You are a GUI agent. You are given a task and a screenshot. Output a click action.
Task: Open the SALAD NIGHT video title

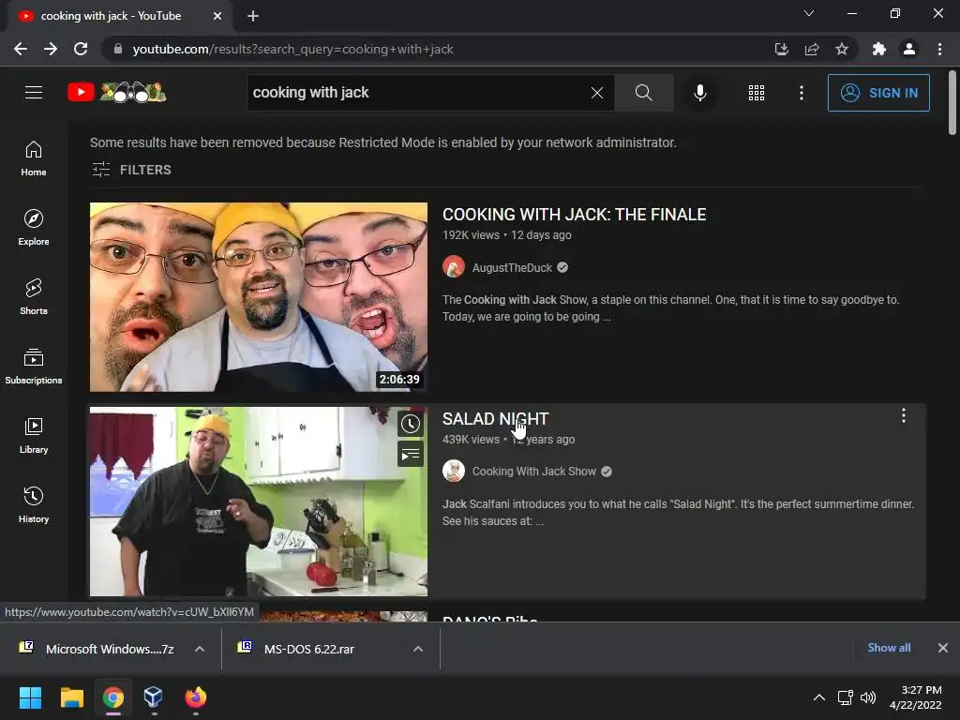tap(495, 419)
